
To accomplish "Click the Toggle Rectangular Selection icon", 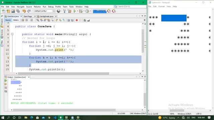I will pos(52,20).
